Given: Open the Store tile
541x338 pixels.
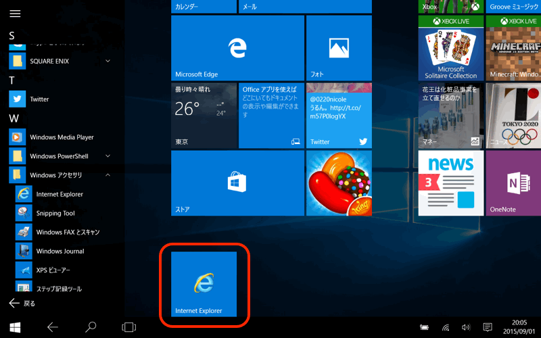Looking at the screenshot, I should 237,183.
